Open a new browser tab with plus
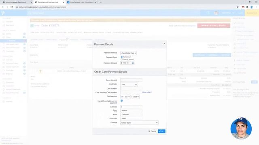Image resolution: width=259 pixels, height=145 pixels. [x=101, y=2]
